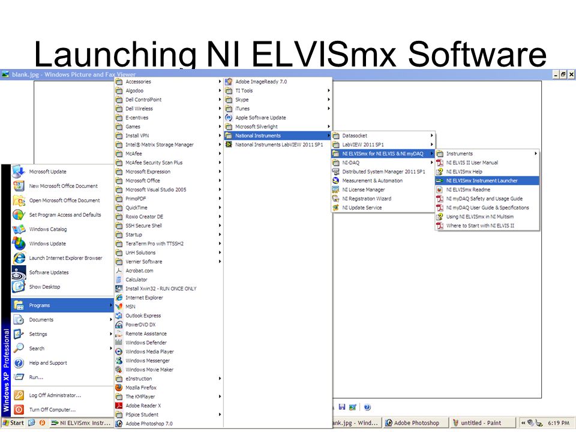Click the NI ELVISmx Readme icon
The image size is (576, 432).
point(439,190)
